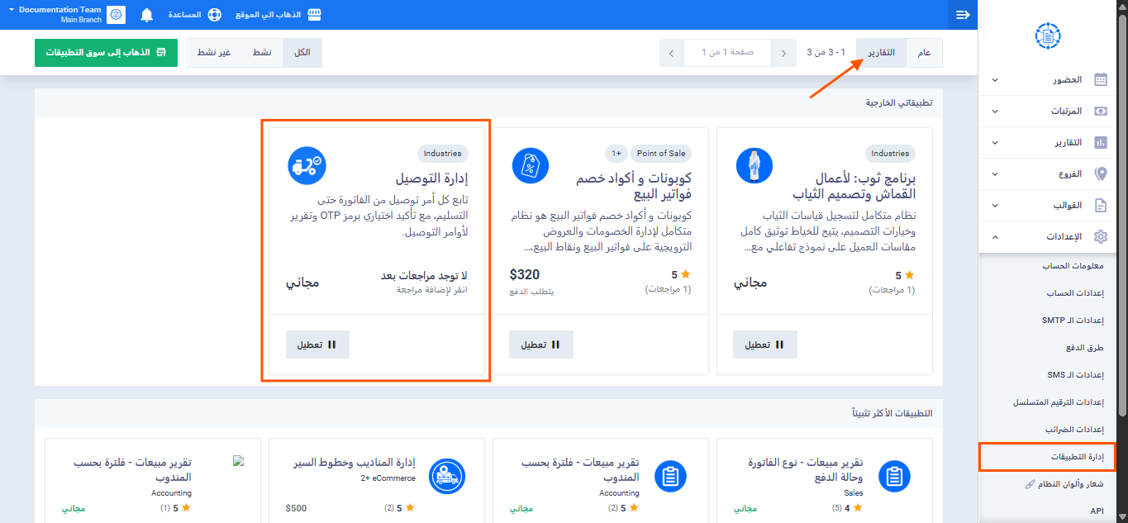Disable the برنامج ثوب app

point(765,345)
